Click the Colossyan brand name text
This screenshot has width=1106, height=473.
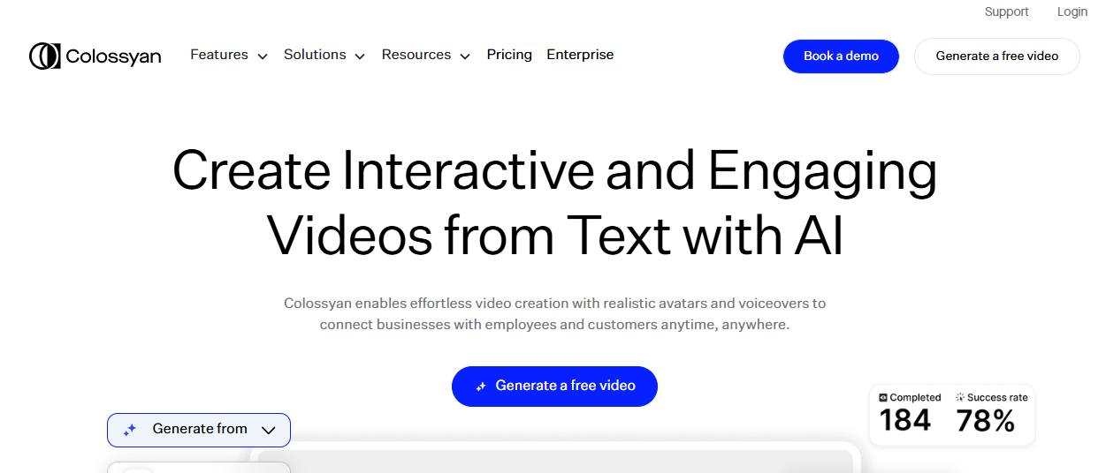(x=114, y=56)
